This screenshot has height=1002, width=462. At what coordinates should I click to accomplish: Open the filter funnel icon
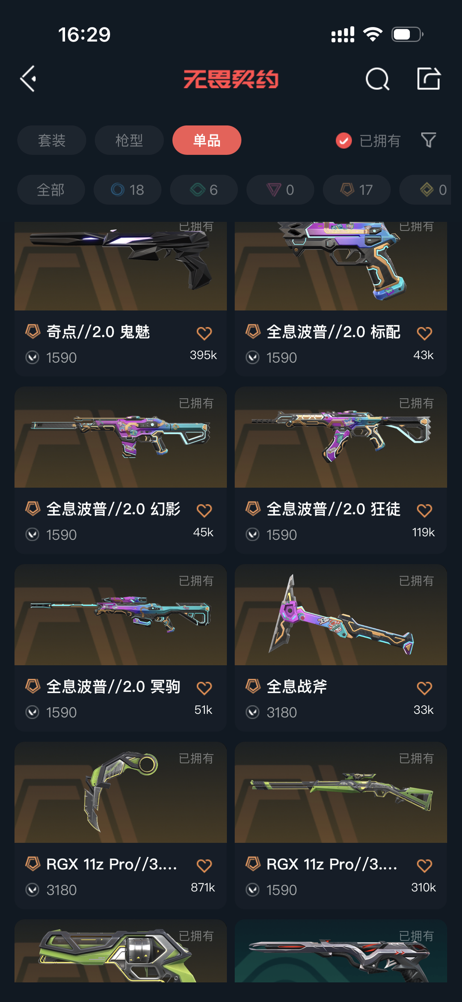pyautogui.click(x=429, y=140)
